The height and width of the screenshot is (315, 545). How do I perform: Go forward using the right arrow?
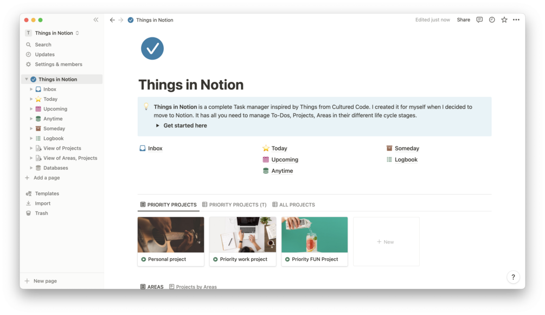120,20
